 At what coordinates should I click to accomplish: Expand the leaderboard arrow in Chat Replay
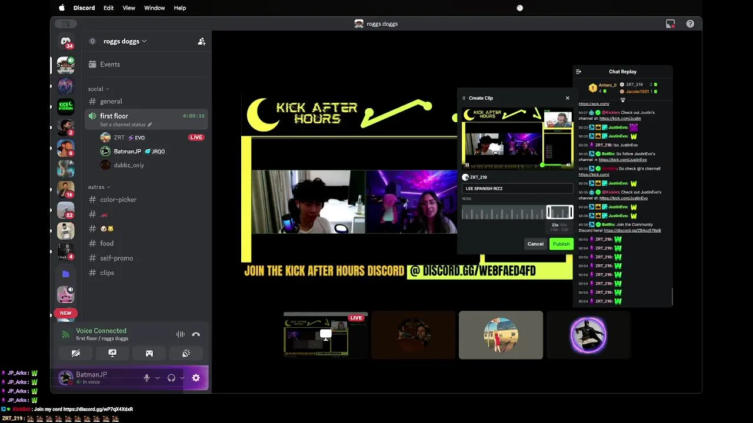coord(622,100)
